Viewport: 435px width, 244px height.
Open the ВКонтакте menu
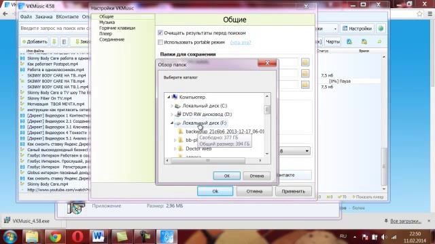coord(67,16)
